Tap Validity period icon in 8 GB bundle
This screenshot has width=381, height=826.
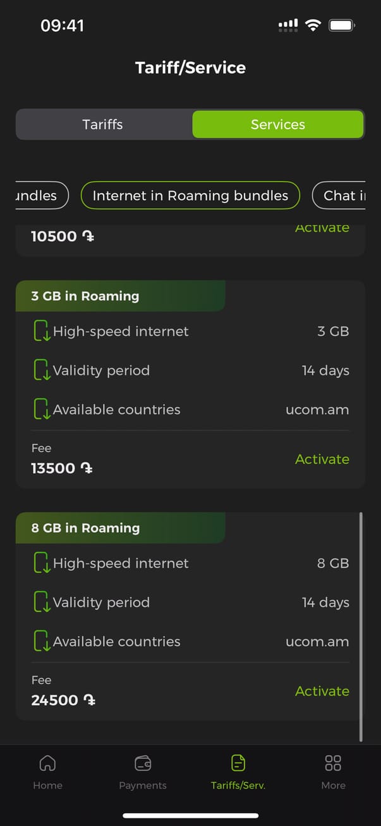pyautogui.click(x=42, y=603)
